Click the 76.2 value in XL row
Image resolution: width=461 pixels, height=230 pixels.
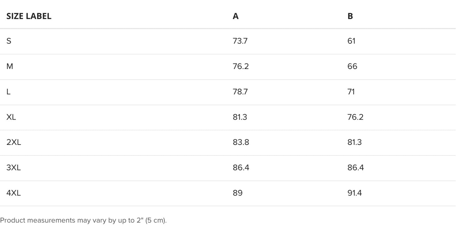(x=355, y=117)
